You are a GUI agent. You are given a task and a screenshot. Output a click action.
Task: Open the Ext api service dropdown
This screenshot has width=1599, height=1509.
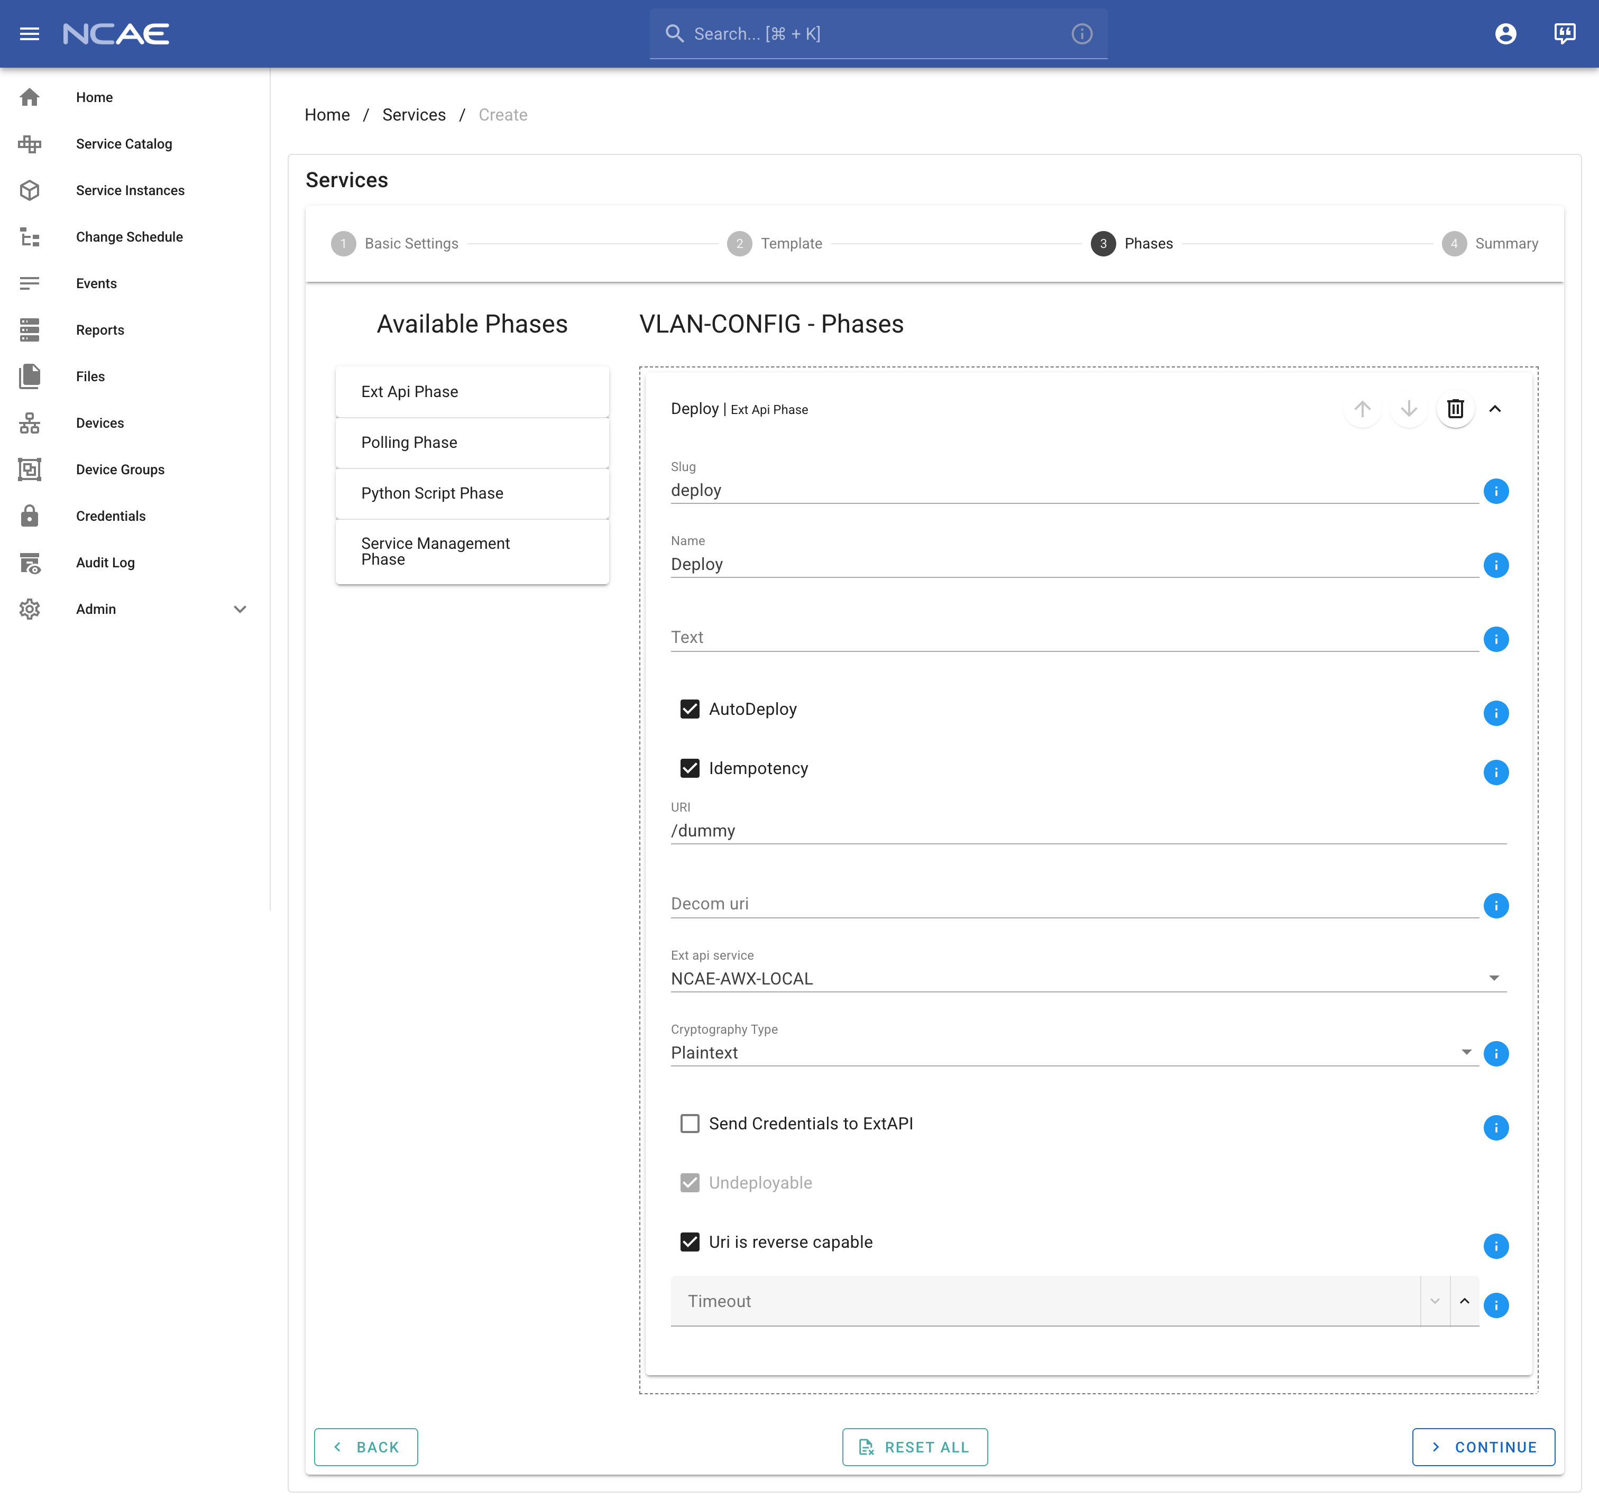[x=1088, y=979]
